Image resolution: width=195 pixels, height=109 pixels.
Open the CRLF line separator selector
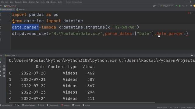pyautogui.click(x=170, y=108)
